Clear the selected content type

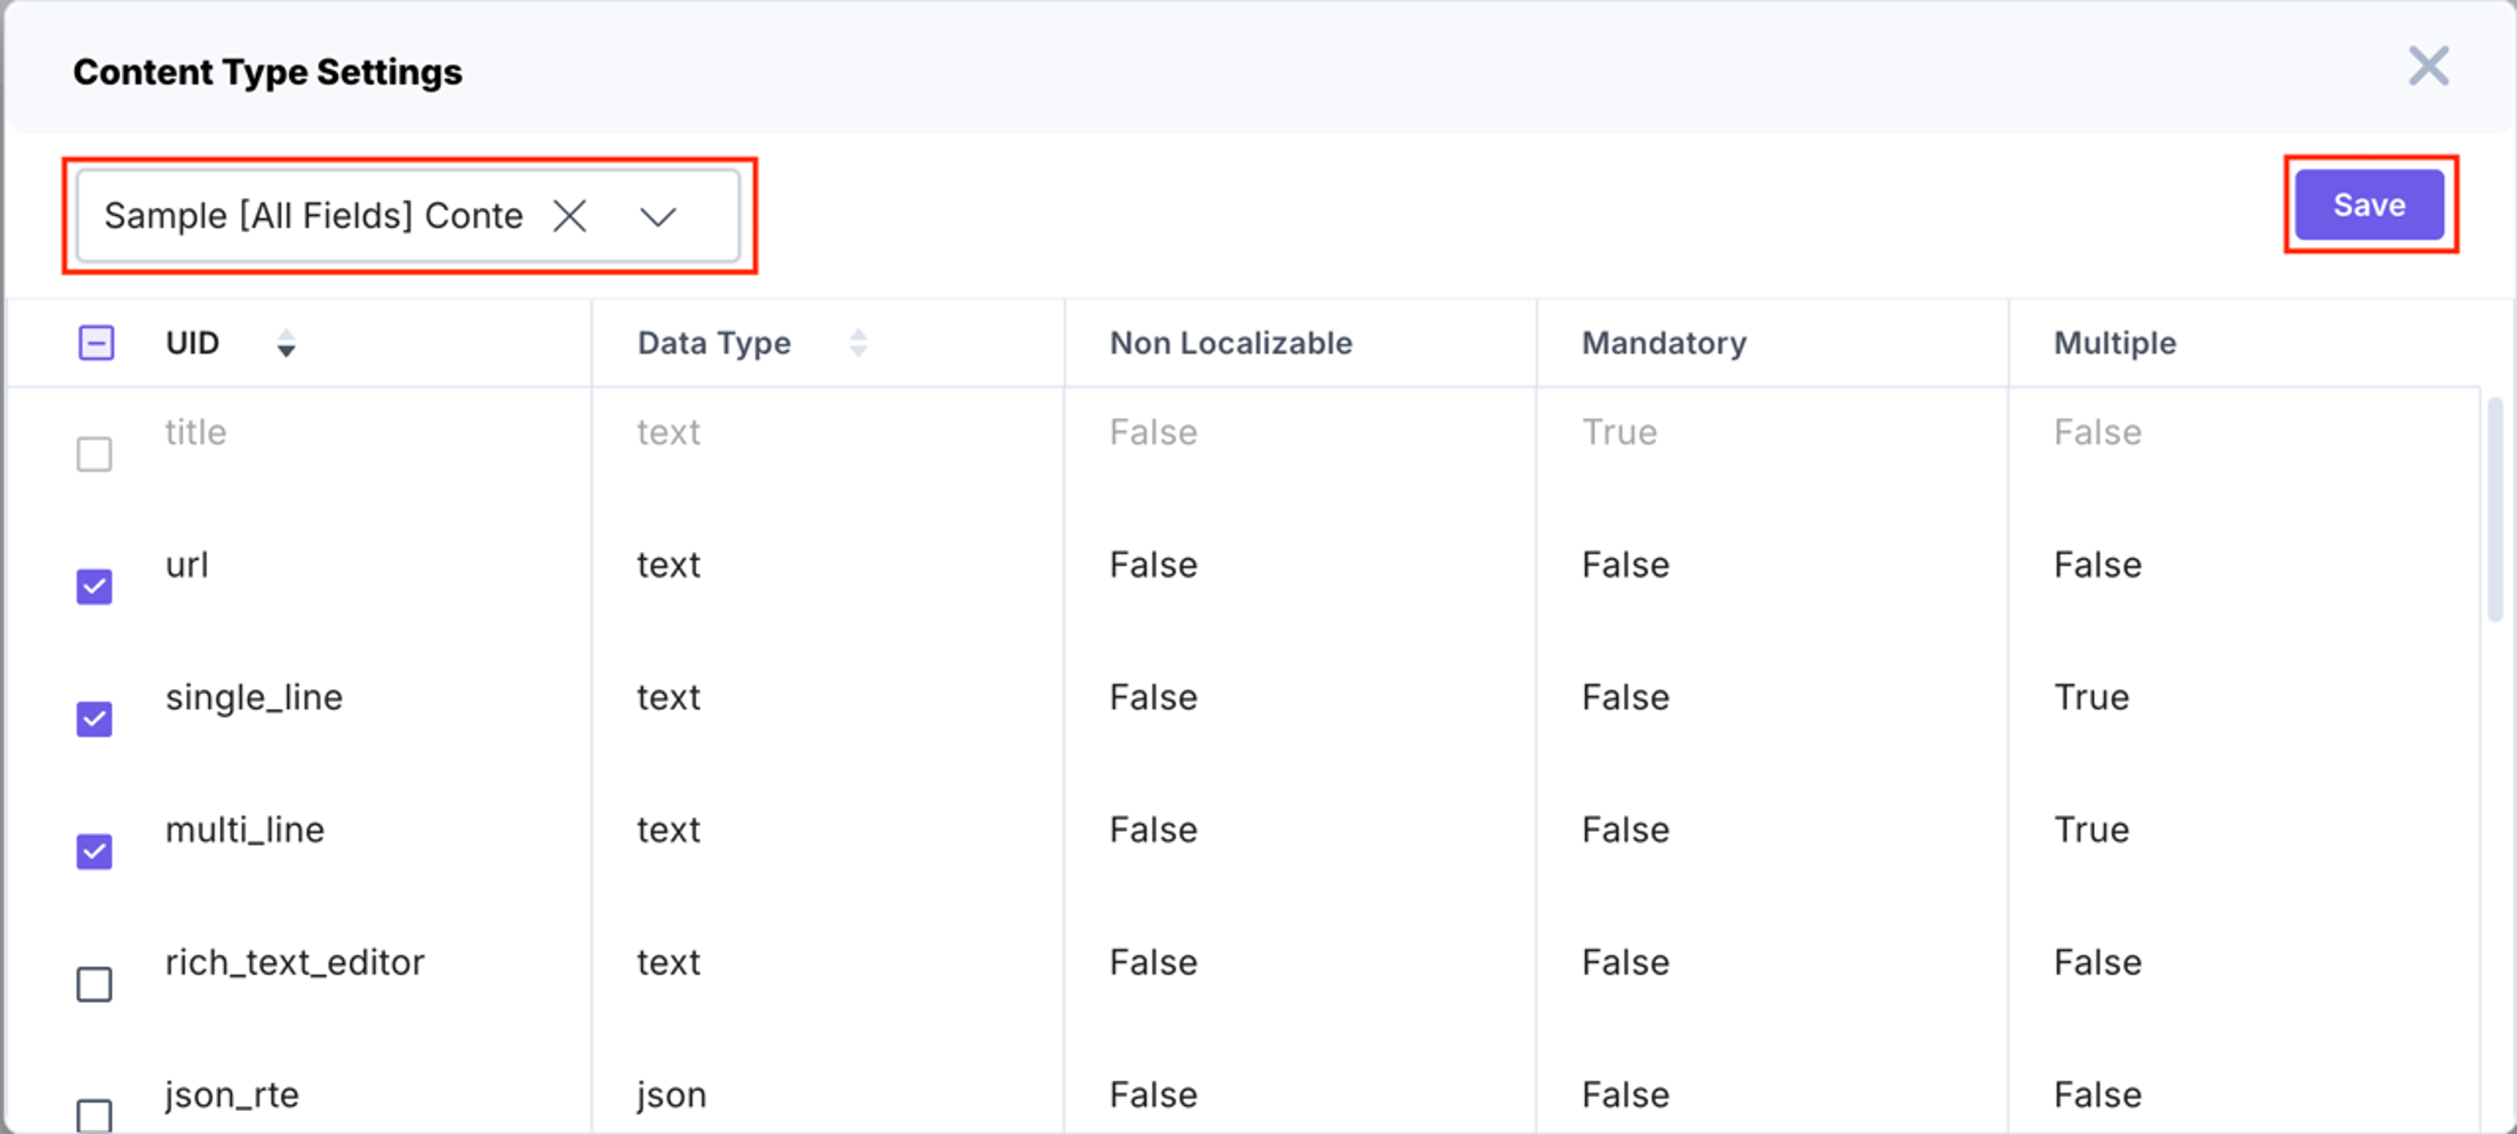pos(570,216)
